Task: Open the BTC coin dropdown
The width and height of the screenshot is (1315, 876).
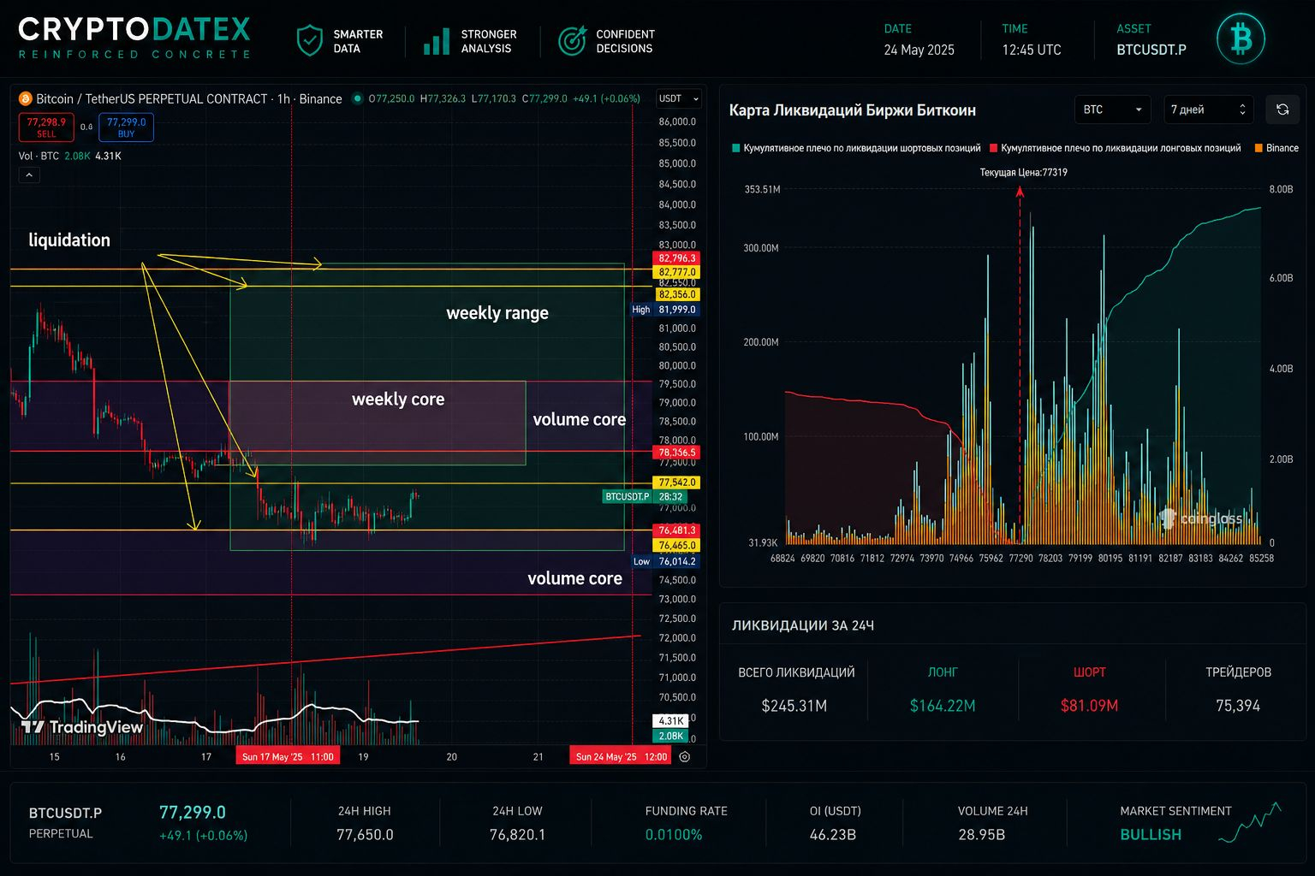Action: pyautogui.click(x=1113, y=109)
